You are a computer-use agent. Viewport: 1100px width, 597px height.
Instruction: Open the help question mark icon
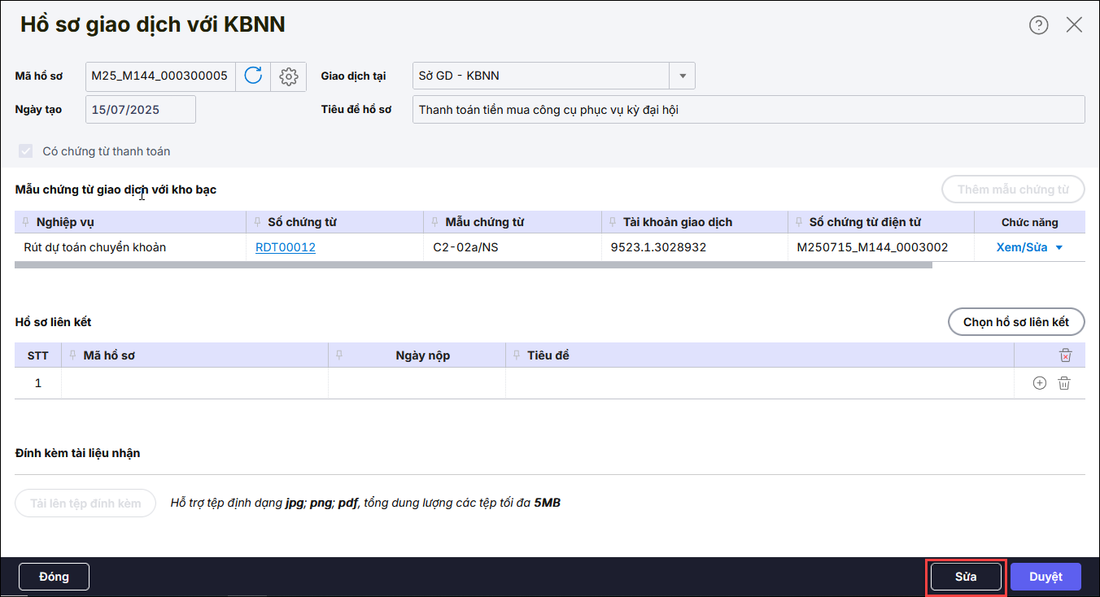coord(1038,25)
